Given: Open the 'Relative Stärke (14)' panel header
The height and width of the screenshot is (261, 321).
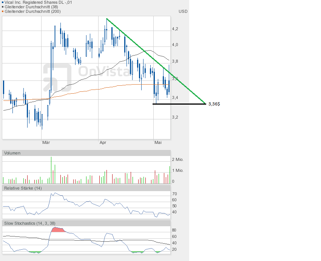Looking at the screenshot, I should 23,188.
